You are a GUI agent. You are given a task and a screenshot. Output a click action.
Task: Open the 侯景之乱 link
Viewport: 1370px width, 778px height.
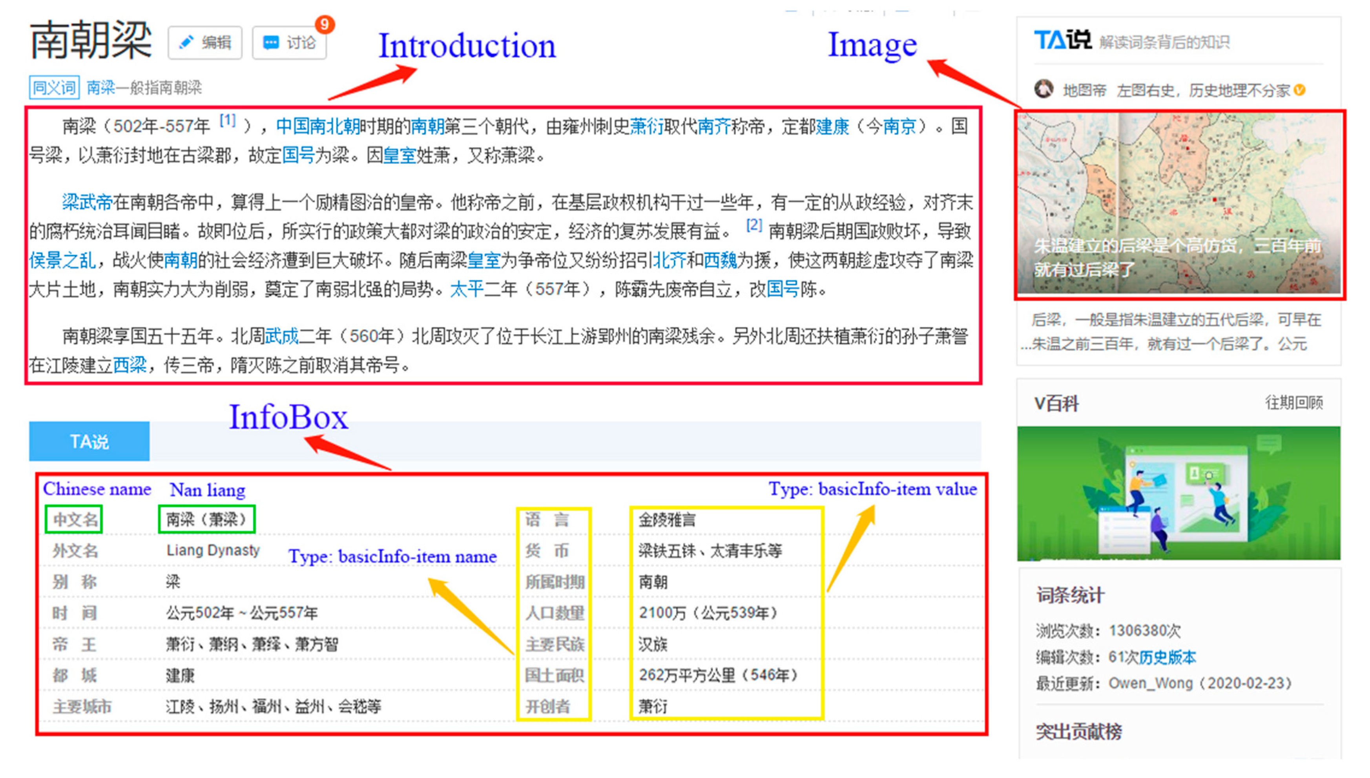point(62,261)
